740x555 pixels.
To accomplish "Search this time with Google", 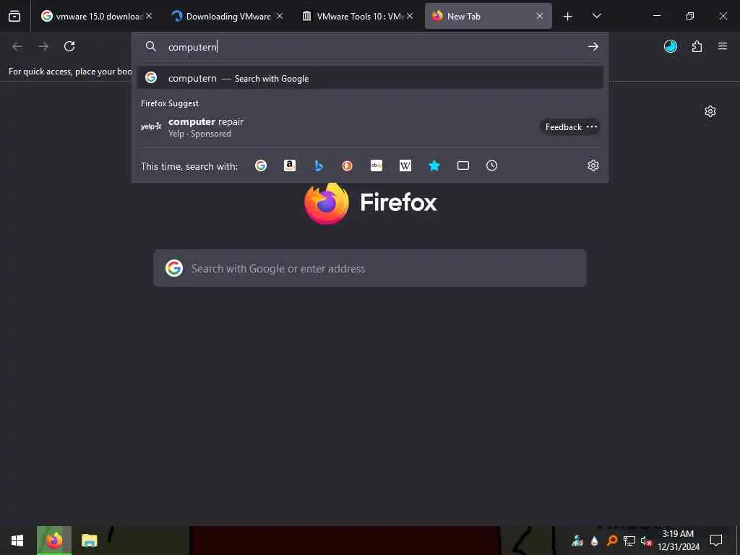I will tap(261, 165).
